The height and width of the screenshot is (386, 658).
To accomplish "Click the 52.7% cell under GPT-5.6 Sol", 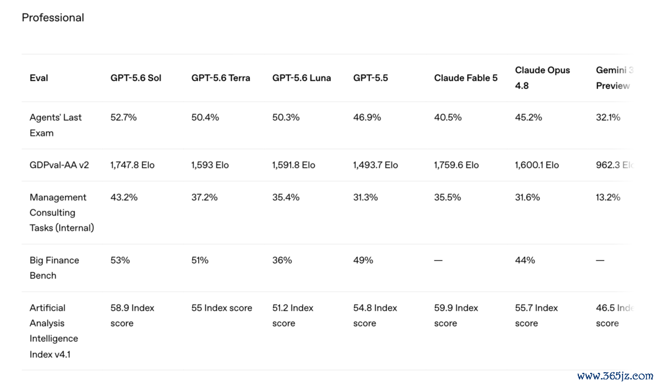I will tap(124, 118).
